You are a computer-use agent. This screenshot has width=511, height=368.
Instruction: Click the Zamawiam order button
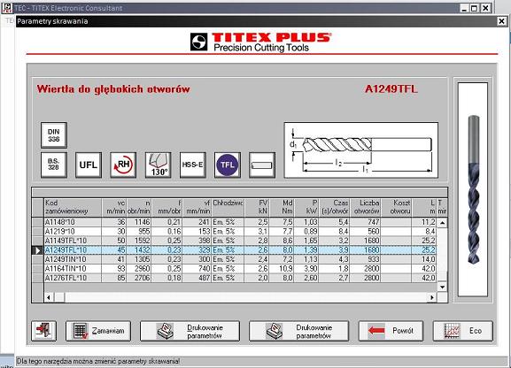pos(98,331)
